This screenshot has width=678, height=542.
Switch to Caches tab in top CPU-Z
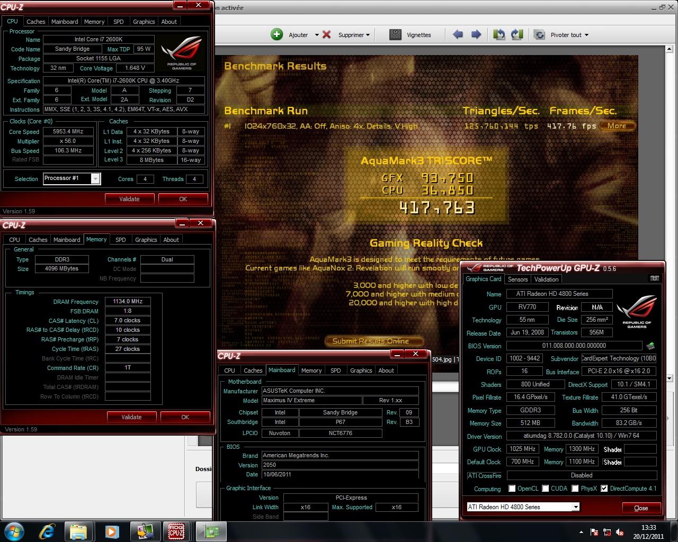click(35, 22)
